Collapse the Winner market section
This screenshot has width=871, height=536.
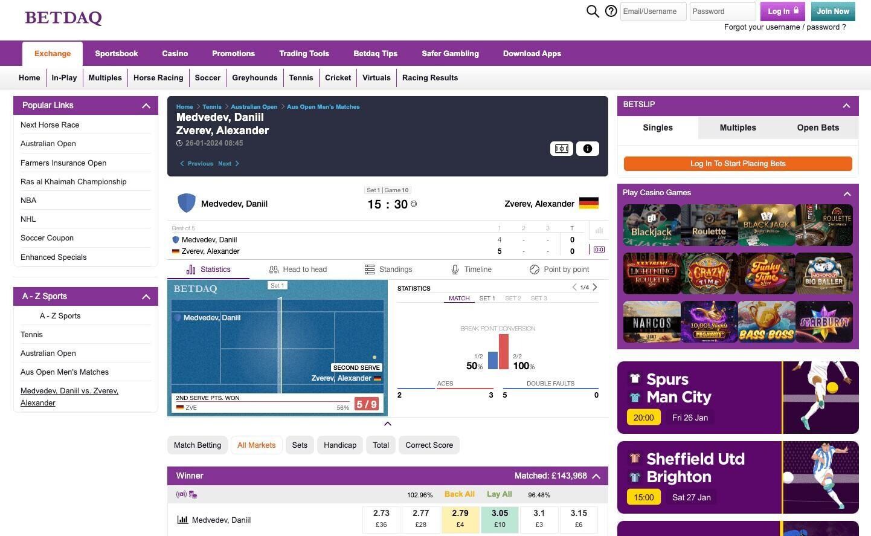(596, 476)
